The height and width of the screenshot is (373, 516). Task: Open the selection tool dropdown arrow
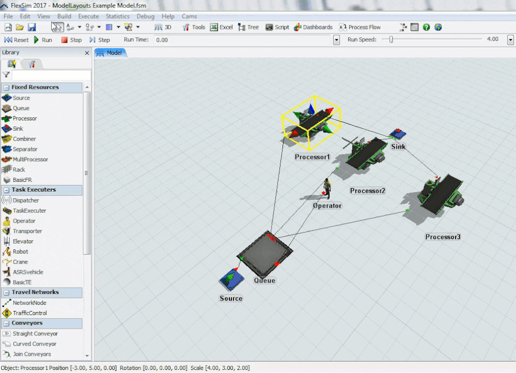(118, 27)
